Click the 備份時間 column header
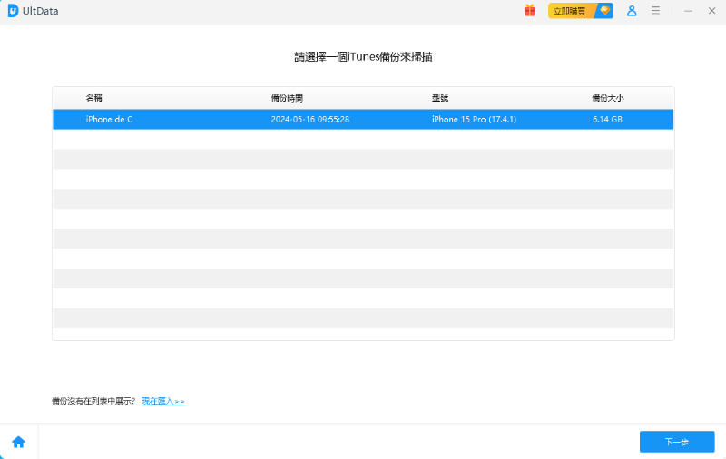726x459 pixels. 287,98
